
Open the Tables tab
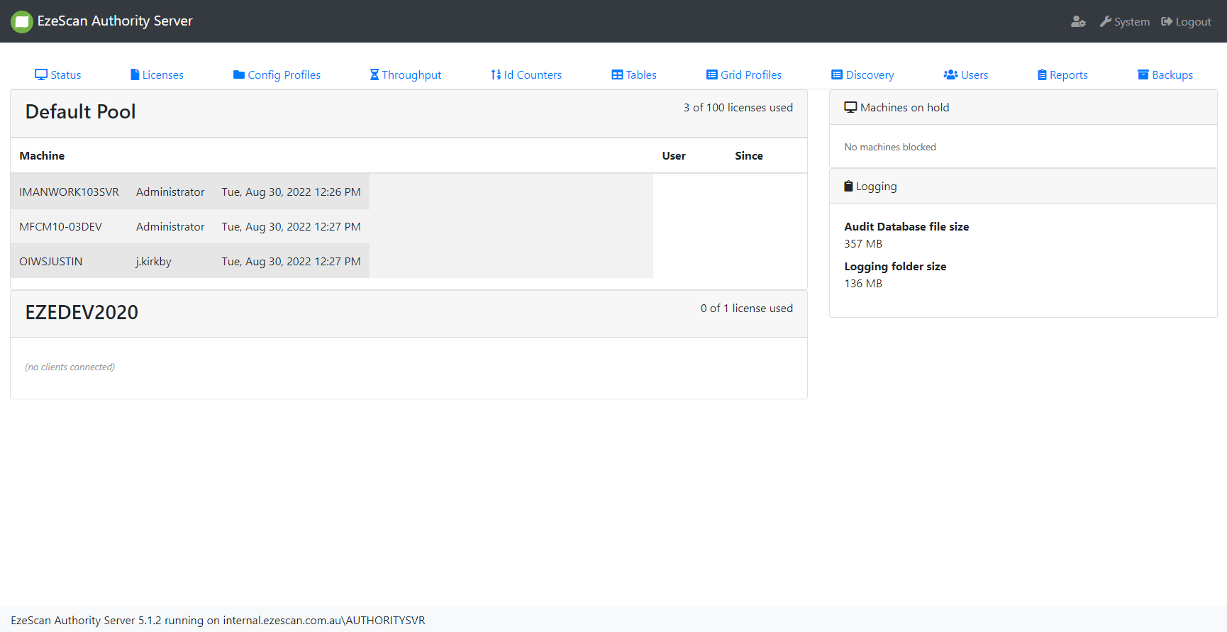pyautogui.click(x=634, y=75)
